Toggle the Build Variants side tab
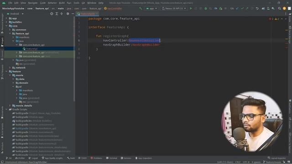 pos(2,131)
